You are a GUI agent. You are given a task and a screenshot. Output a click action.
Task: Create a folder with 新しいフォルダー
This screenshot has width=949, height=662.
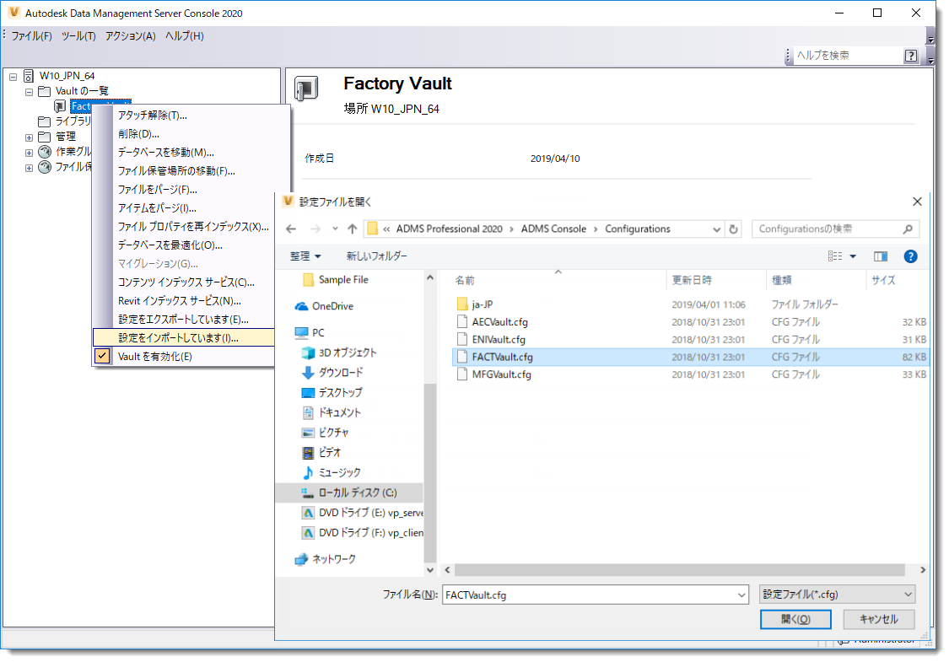point(376,256)
